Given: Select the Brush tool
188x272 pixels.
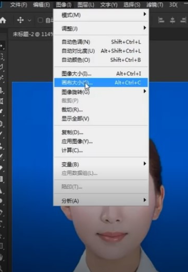Looking at the screenshot, I should coord(1,135).
